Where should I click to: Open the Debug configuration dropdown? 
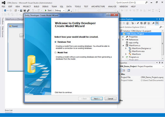(60, 11)
